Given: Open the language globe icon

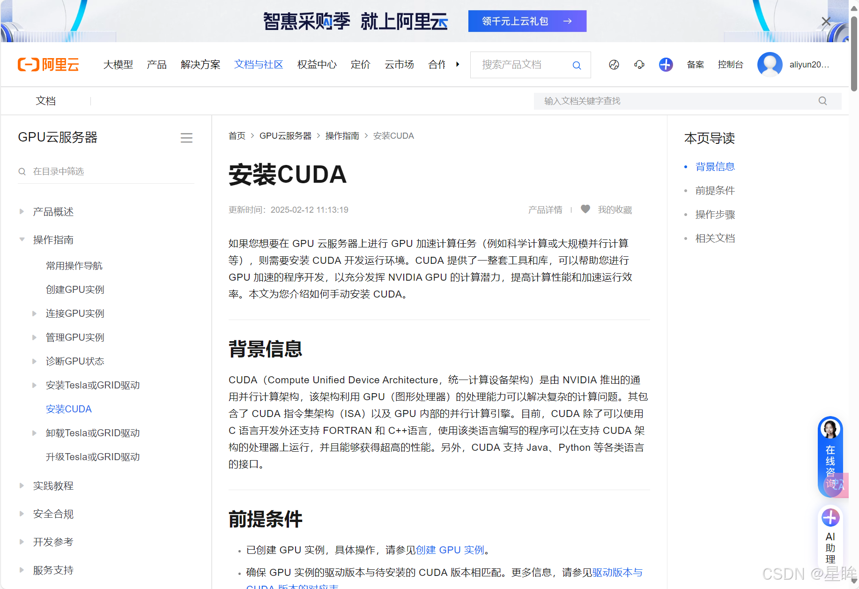Looking at the screenshot, I should (x=614, y=65).
